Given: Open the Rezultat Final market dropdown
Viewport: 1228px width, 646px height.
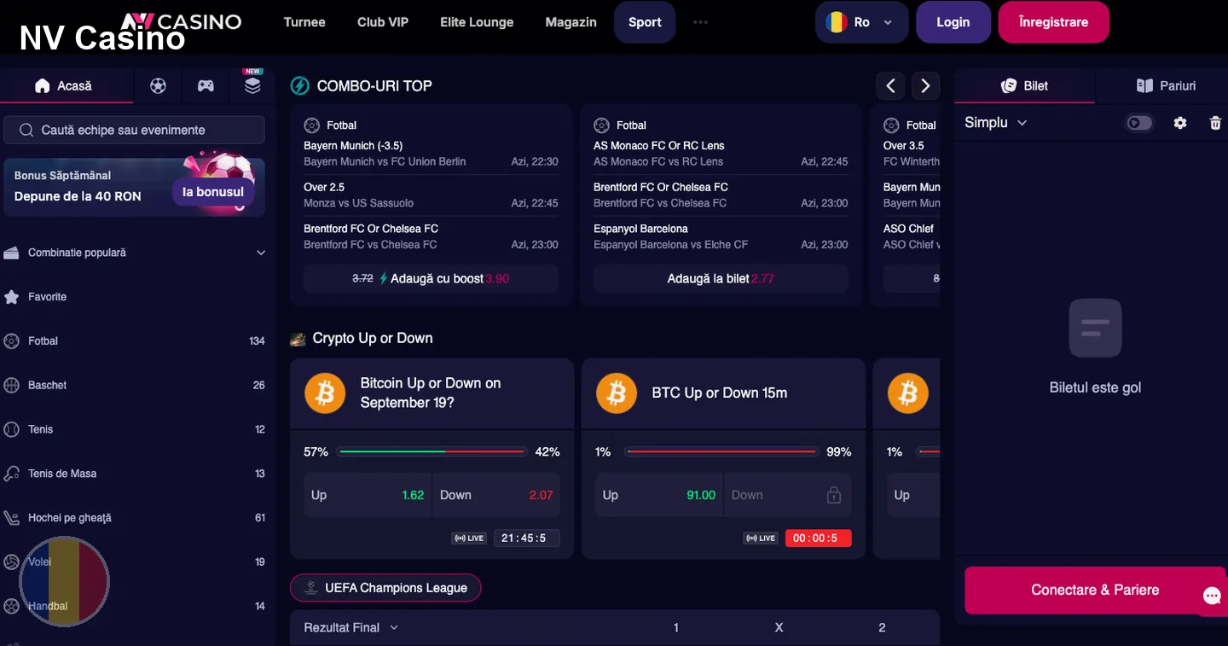Looking at the screenshot, I should pos(350,627).
